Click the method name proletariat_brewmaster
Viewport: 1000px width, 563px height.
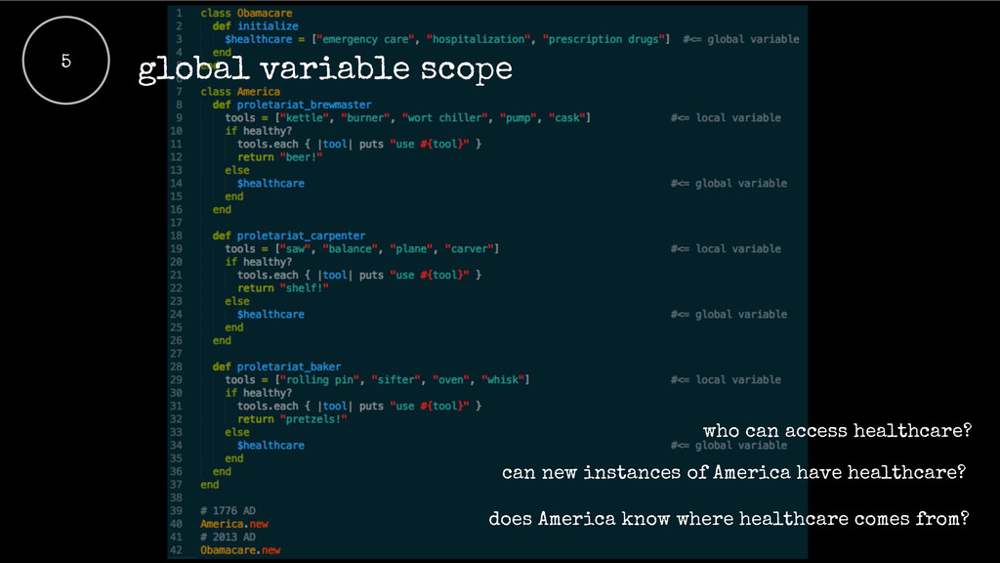pyautogui.click(x=305, y=105)
